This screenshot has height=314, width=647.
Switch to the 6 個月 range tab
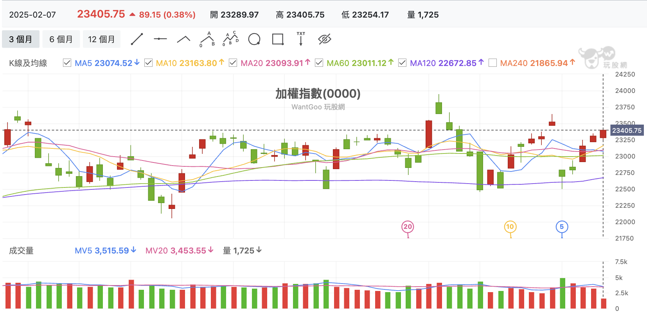pyautogui.click(x=61, y=39)
